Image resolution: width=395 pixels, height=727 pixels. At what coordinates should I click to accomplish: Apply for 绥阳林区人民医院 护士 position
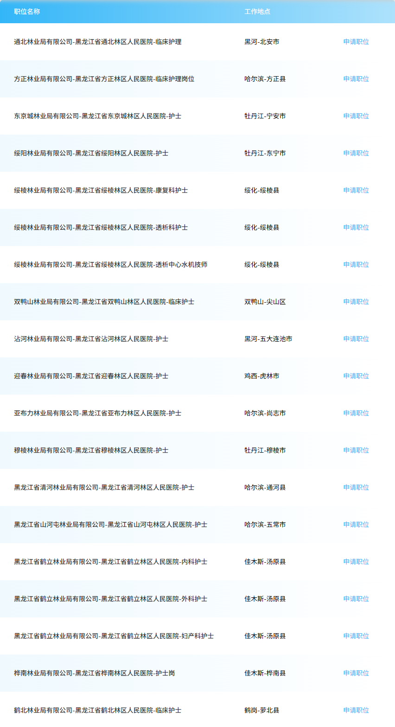coord(356,153)
